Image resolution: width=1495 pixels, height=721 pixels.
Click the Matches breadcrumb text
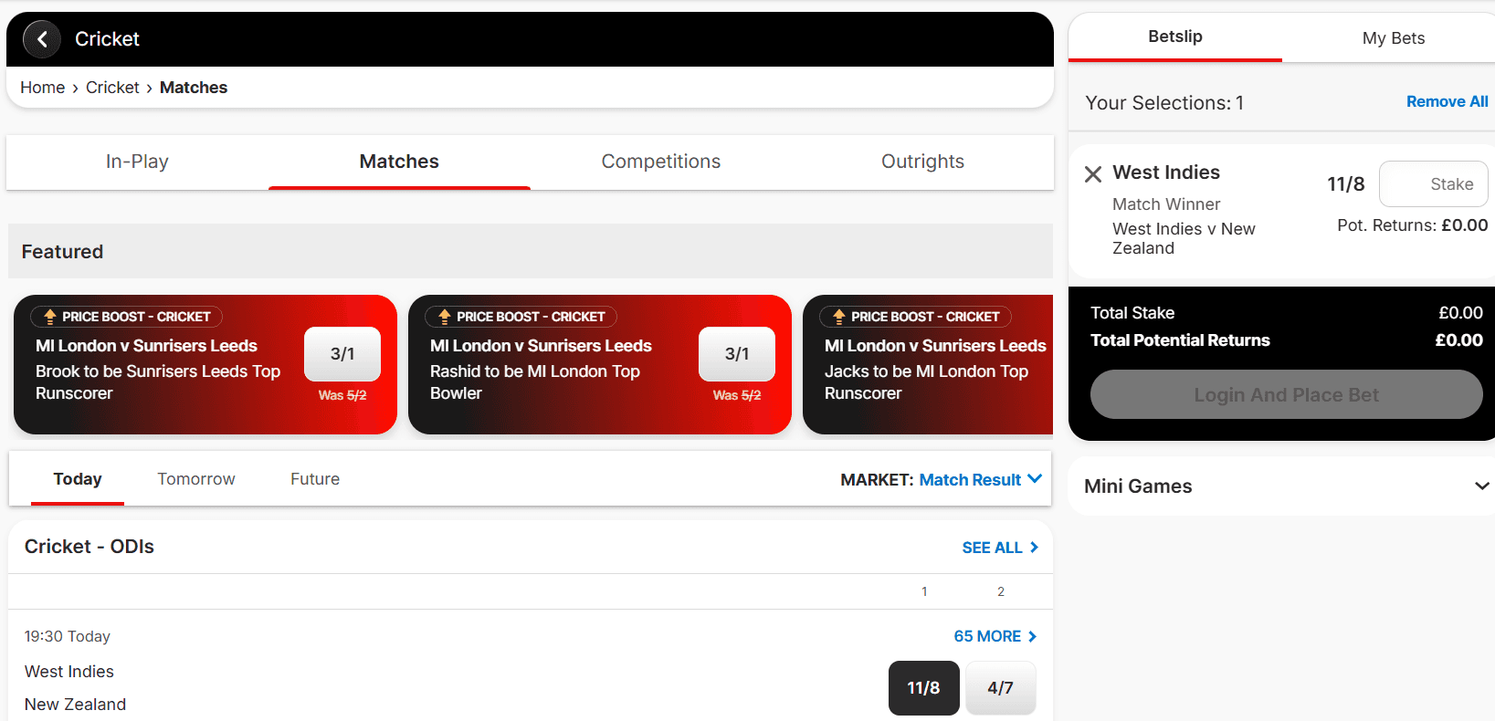pyautogui.click(x=194, y=88)
